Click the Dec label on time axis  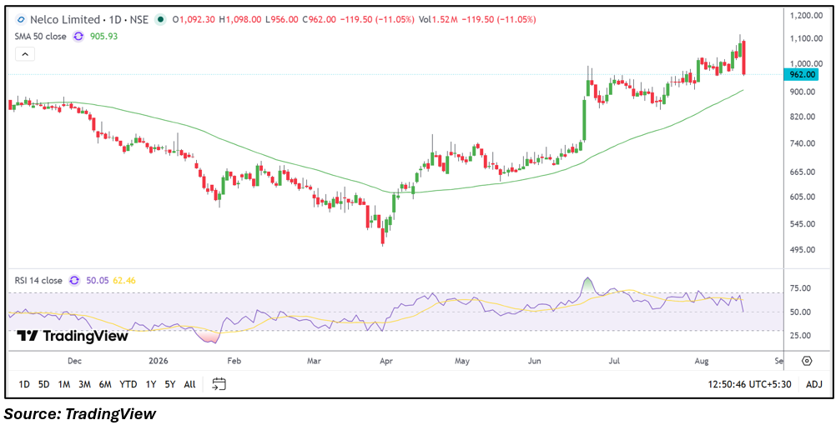[74, 361]
